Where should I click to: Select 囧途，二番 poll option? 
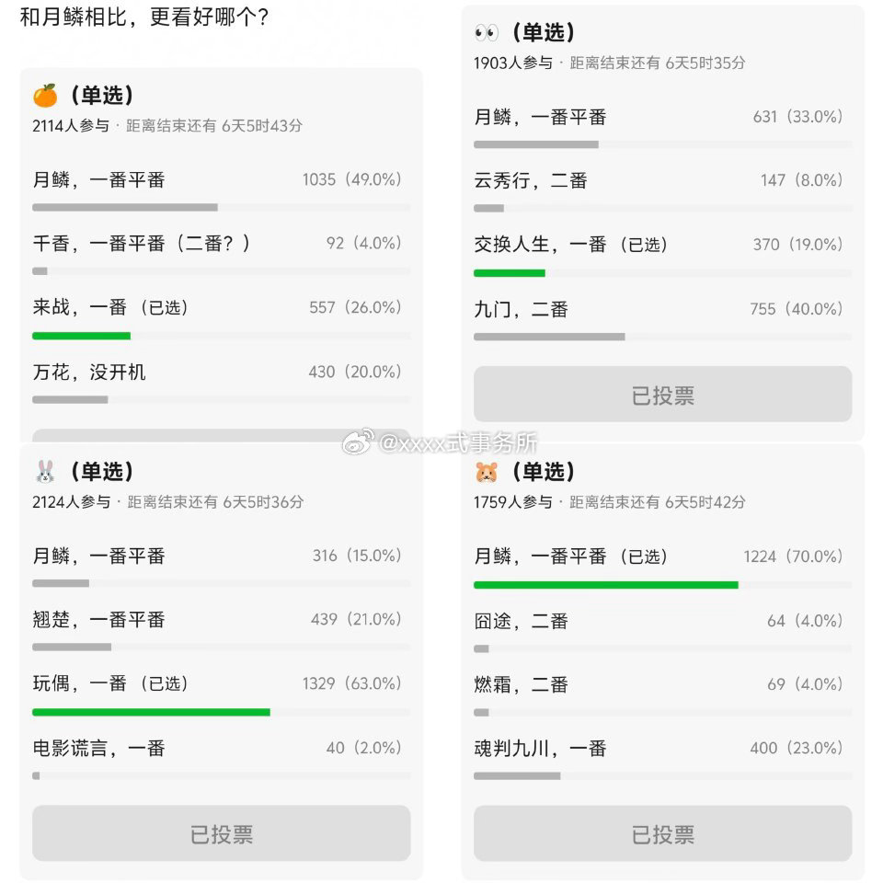[x=521, y=622]
